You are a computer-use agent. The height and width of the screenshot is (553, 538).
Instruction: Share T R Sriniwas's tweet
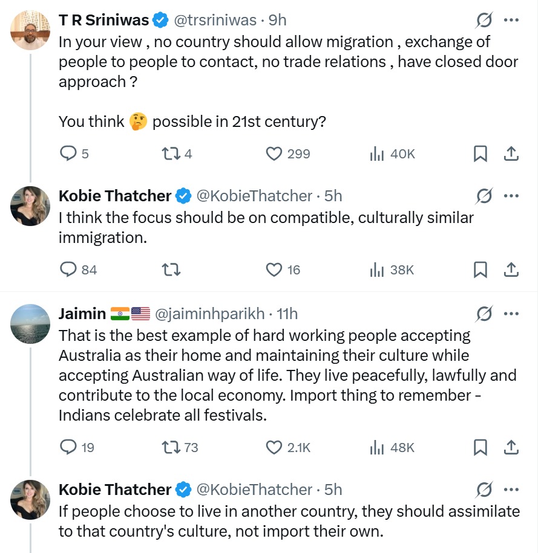coord(511,154)
